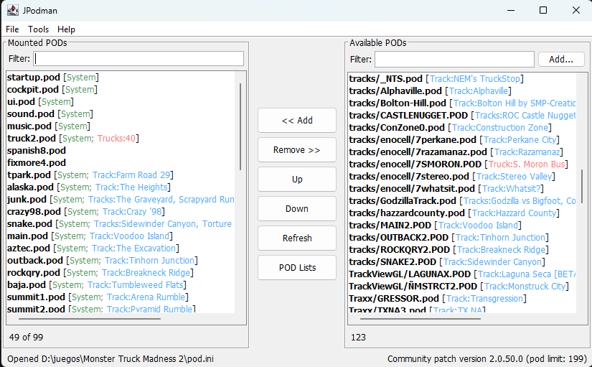Move selection with the Up button
The height and width of the screenshot is (367, 592).
click(x=297, y=179)
